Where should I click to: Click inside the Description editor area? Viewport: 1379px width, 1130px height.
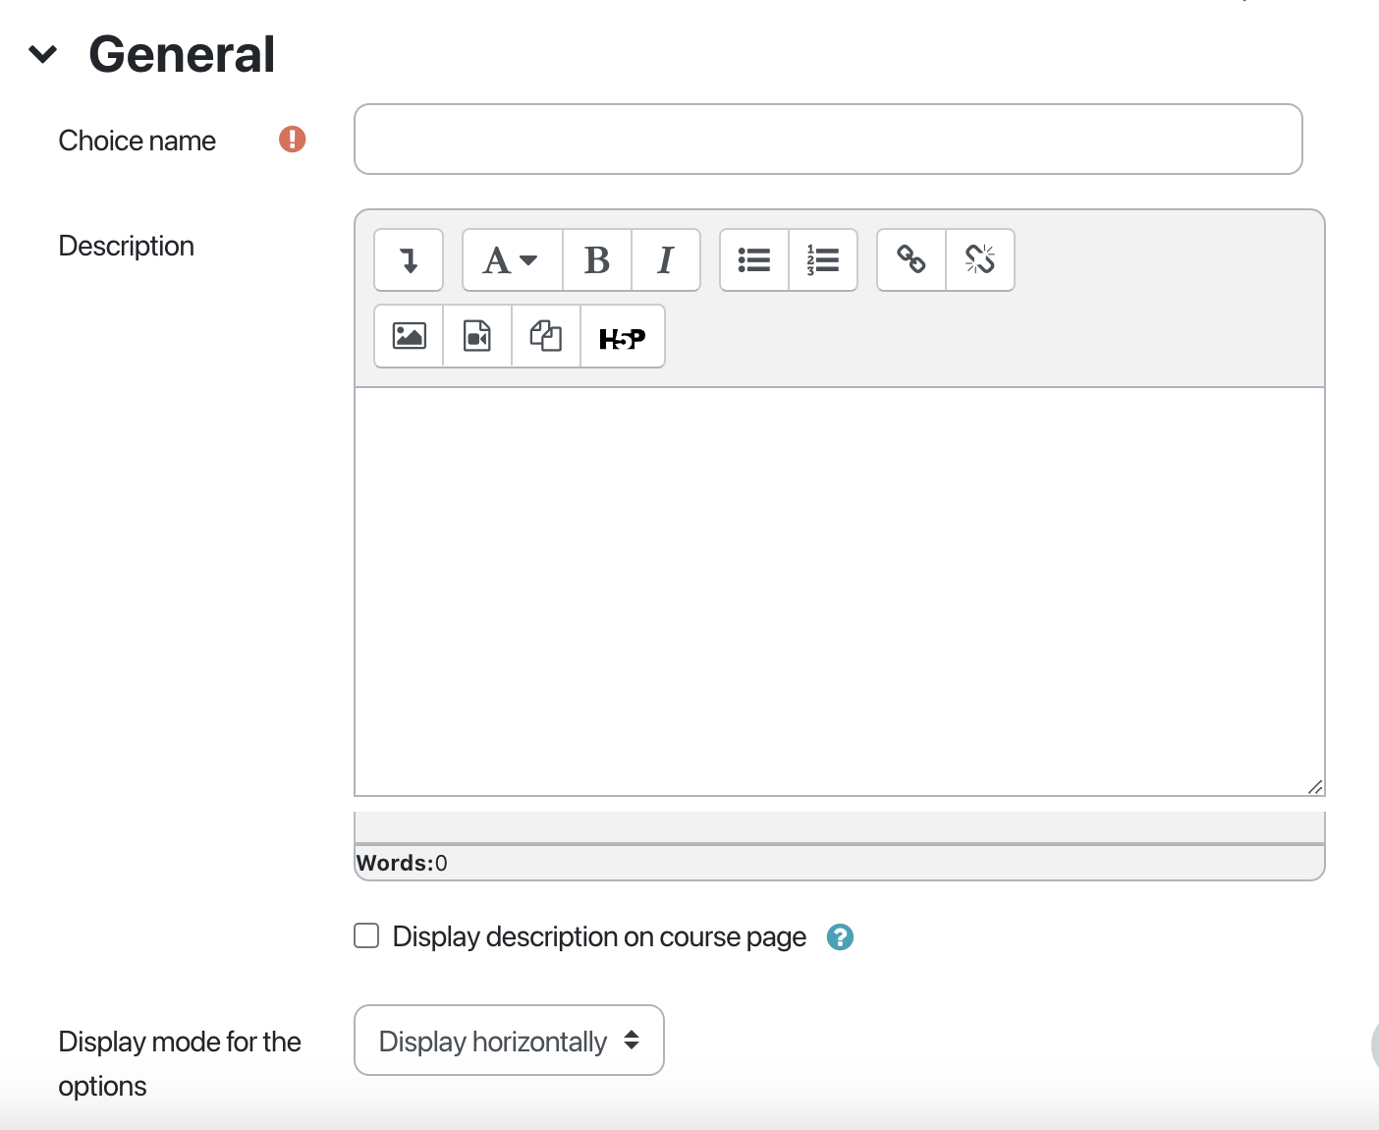pyautogui.click(x=839, y=590)
